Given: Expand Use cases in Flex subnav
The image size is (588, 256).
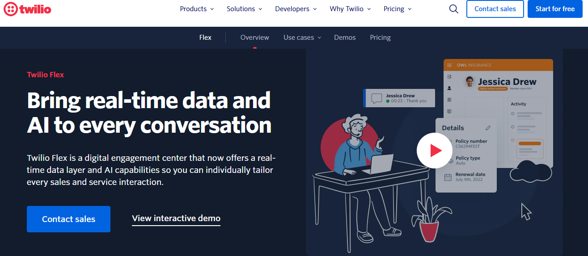Looking at the screenshot, I should pyautogui.click(x=302, y=38).
